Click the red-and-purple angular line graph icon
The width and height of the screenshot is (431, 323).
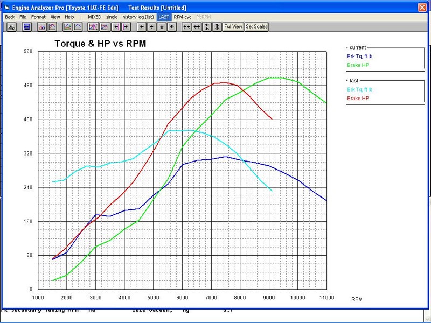52,26
